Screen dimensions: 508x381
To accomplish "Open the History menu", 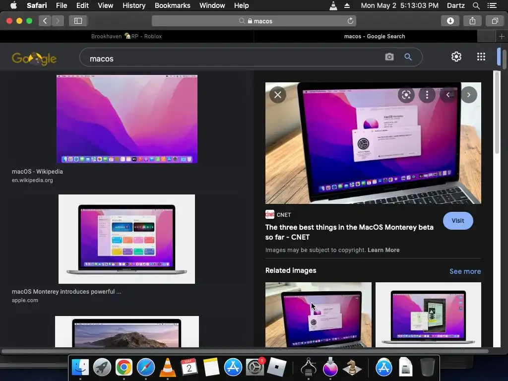I will [x=134, y=5].
